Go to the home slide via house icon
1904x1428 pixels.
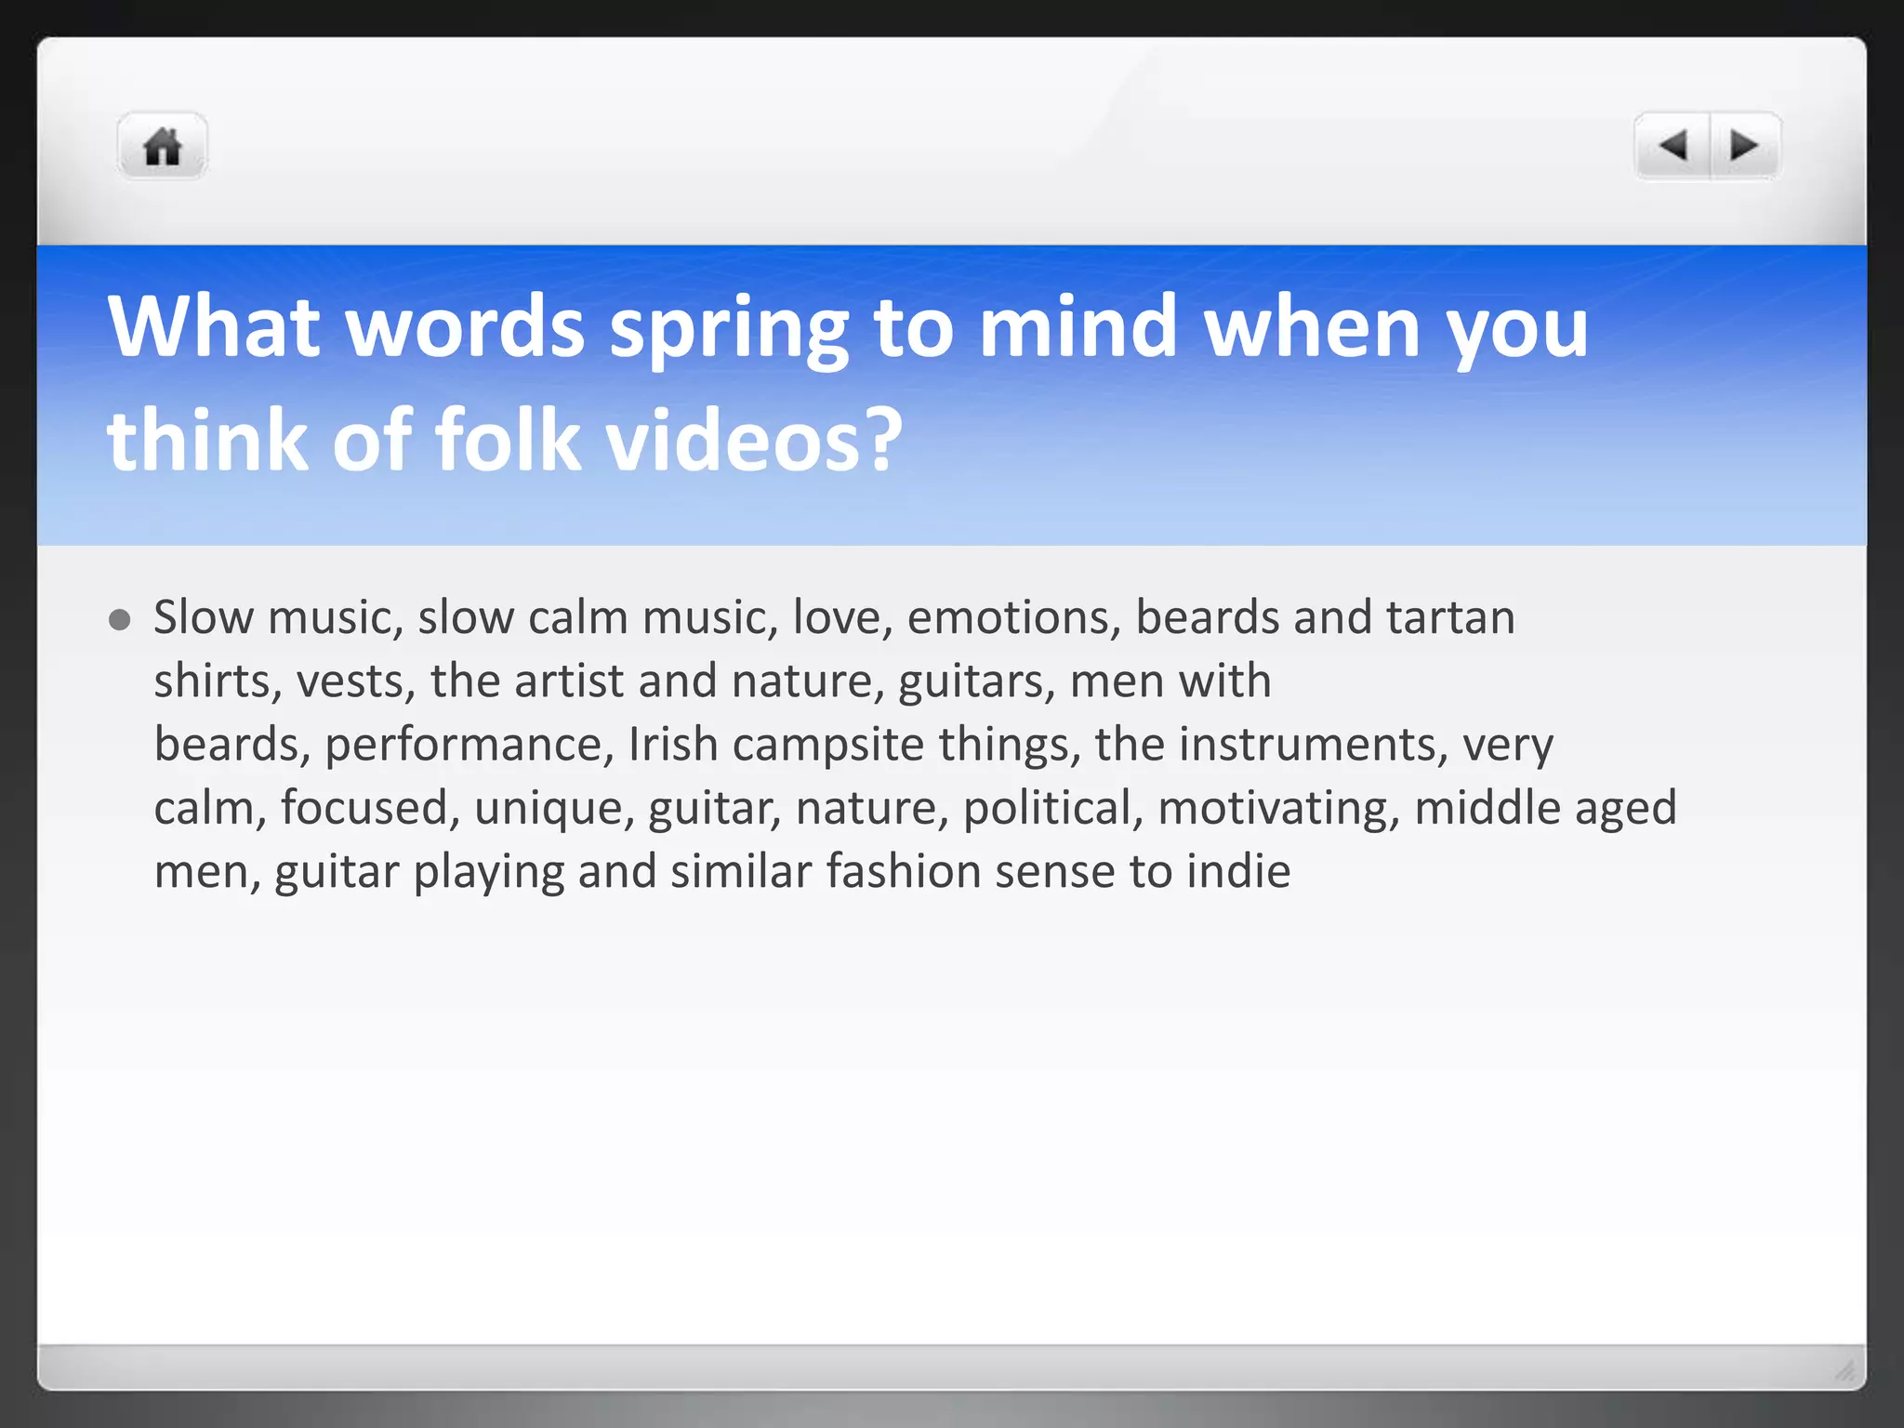click(162, 146)
